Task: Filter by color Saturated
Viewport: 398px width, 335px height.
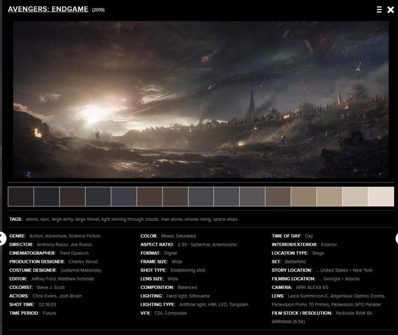Action: coord(185,236)
